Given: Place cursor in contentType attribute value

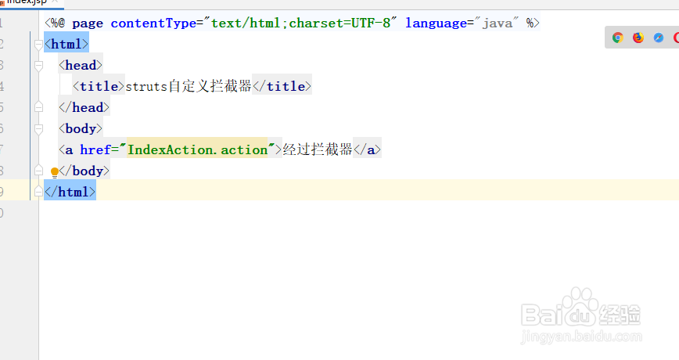Looking at the screenshot, I should click(300, 23).
